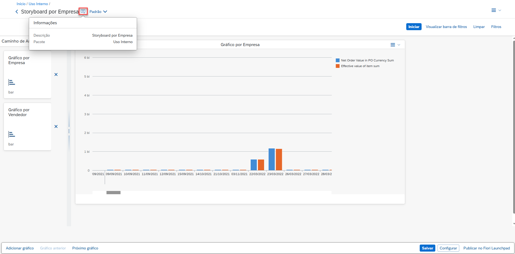Click the back arrow beside Storyboard por Empresa
The width and height of the screenshot is (515, 254).
tap(17, 12)
